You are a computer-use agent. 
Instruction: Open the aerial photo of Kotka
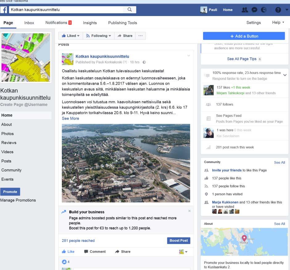126,163
